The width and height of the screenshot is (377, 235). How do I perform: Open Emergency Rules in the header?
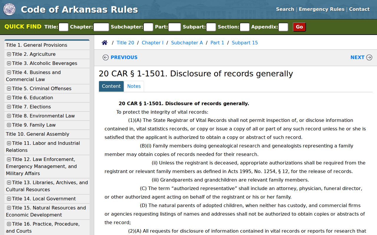point(322,9)
